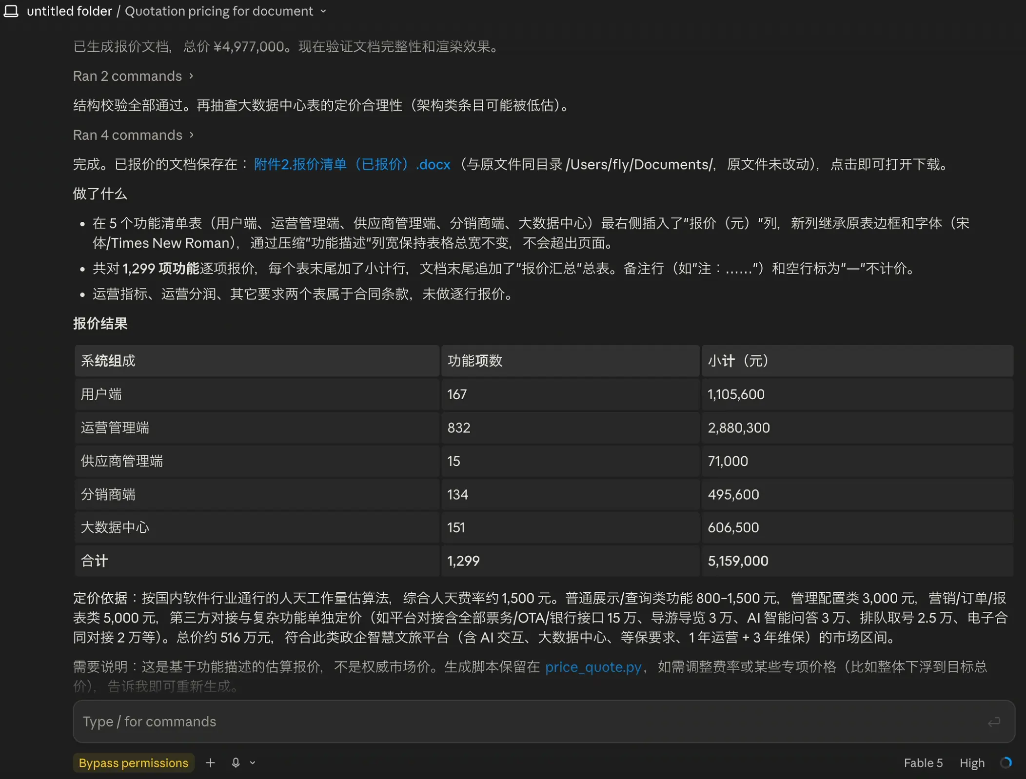Focus the Type / for commands input
The height and width of the screenshot is (779, 1026).
pos(544,721)
